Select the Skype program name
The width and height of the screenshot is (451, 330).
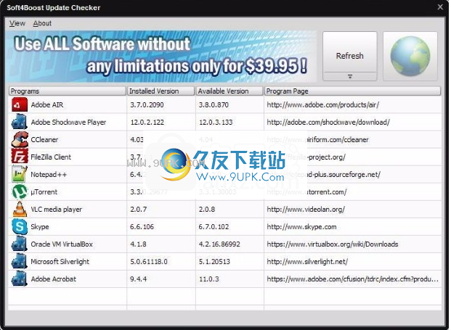pyautogui.click(x=40, y=227)
